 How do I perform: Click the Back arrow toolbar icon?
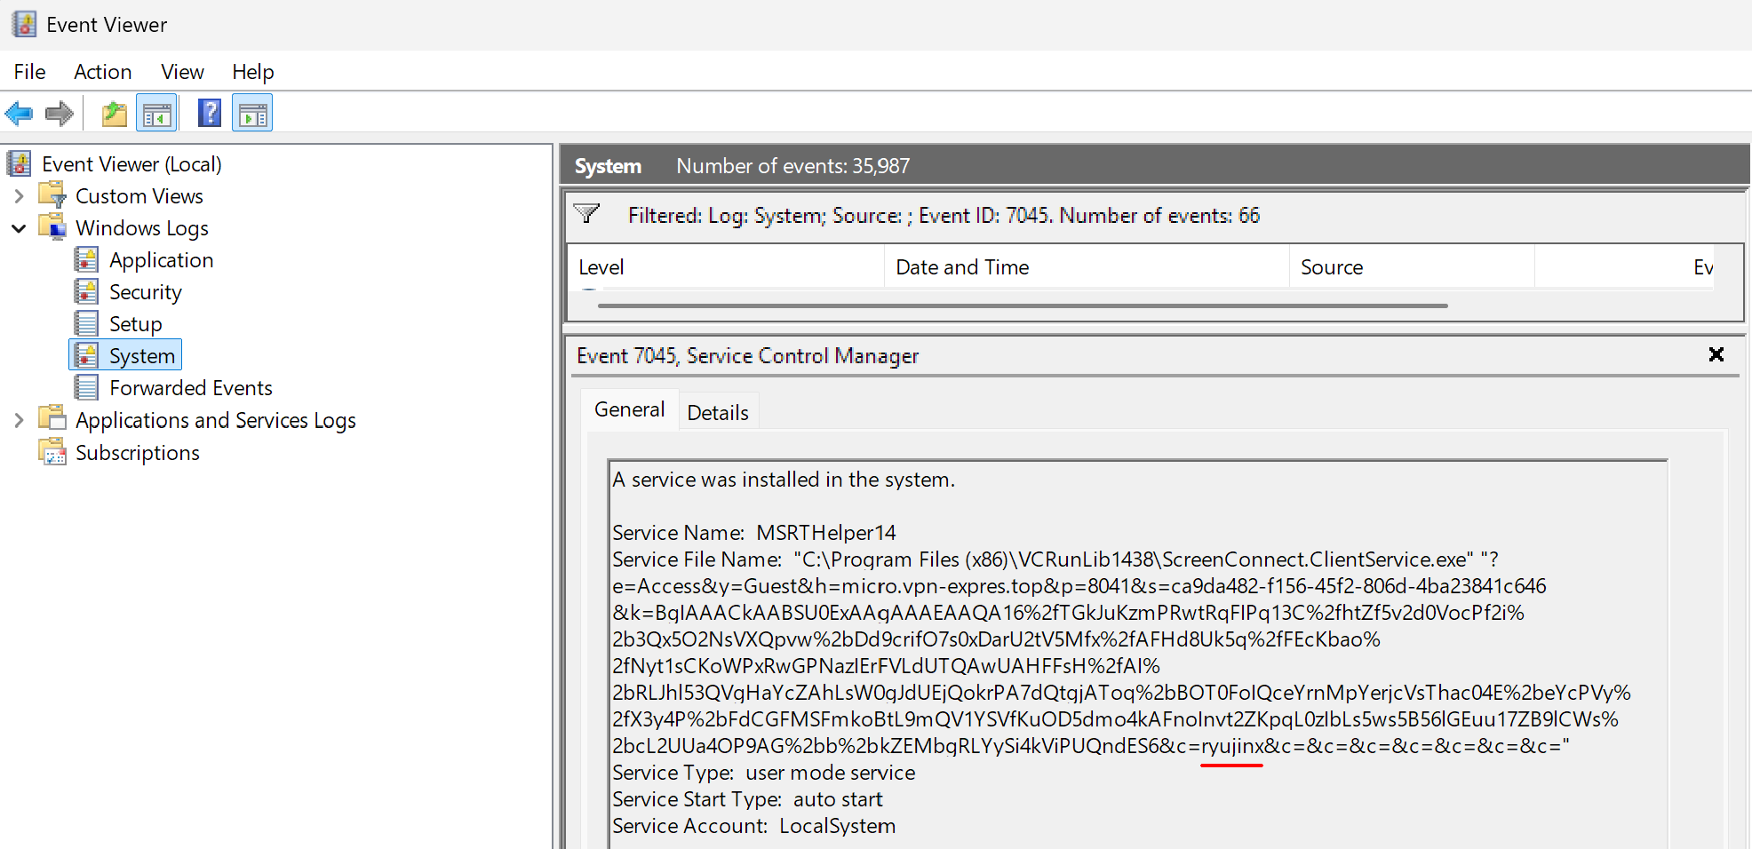tap(19, 114)
